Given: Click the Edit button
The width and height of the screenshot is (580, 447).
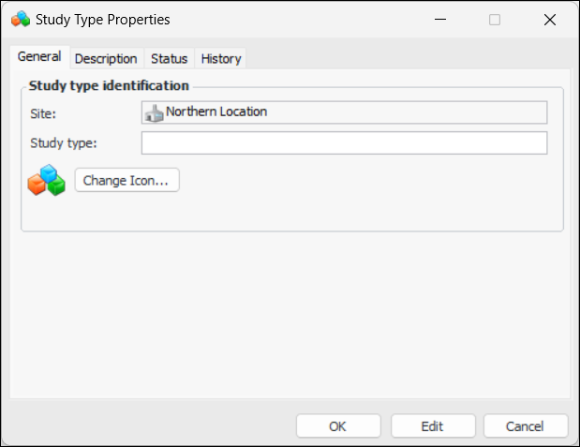Looking at the screenshot, I should pos(432,426).
